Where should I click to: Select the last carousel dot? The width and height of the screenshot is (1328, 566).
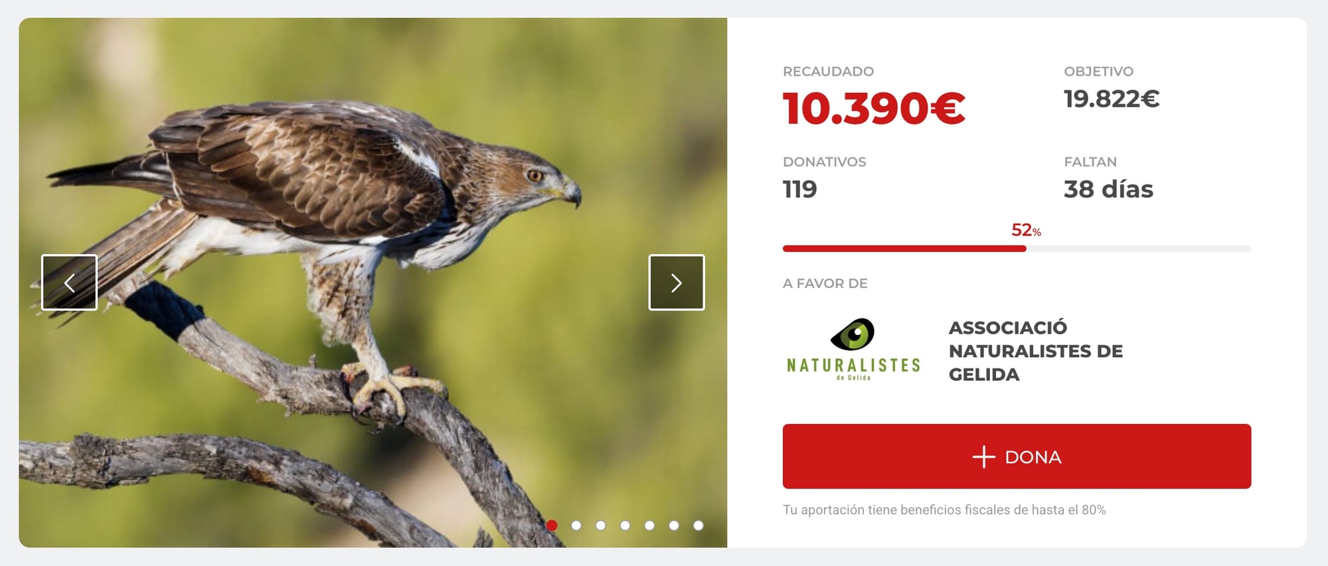click(x=699, y=526)
